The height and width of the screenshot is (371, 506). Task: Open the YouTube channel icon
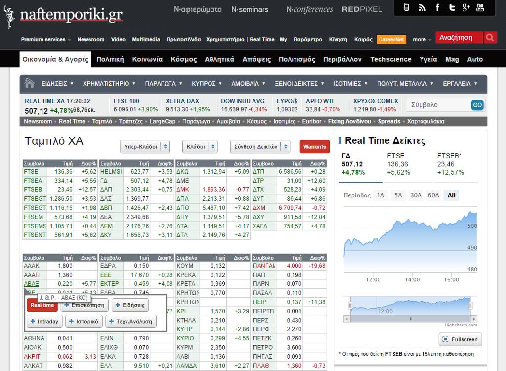pyautogui.click(x=480, y=7)
